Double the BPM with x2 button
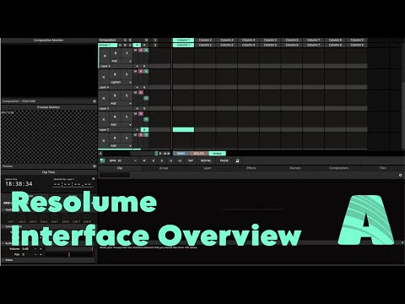This screenshot has width=405, height=304. click(180, 160)
